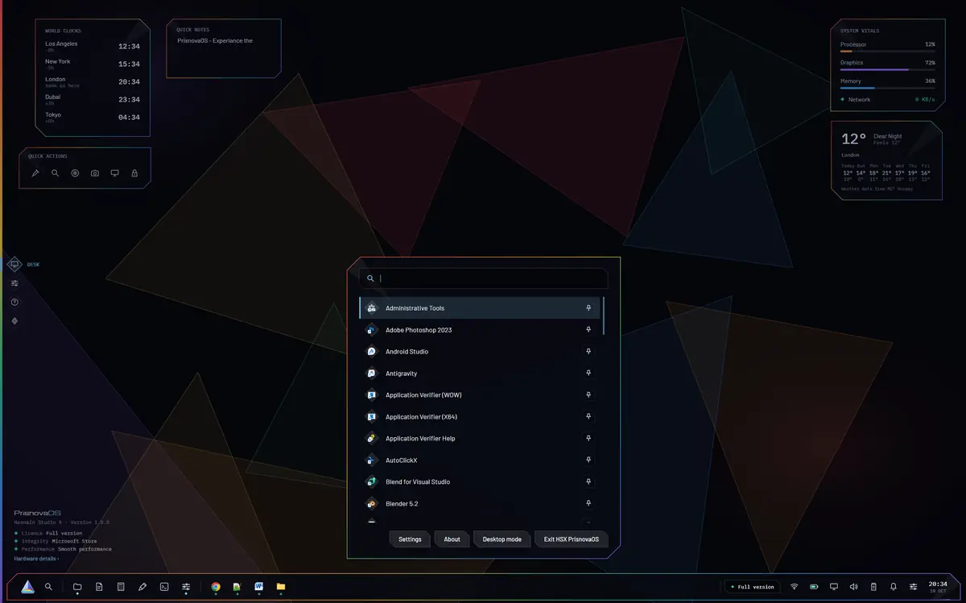Screen dimensions: 966x603
Task: Open the left sidebar sliders settings icon
Action: pos(14,283)
